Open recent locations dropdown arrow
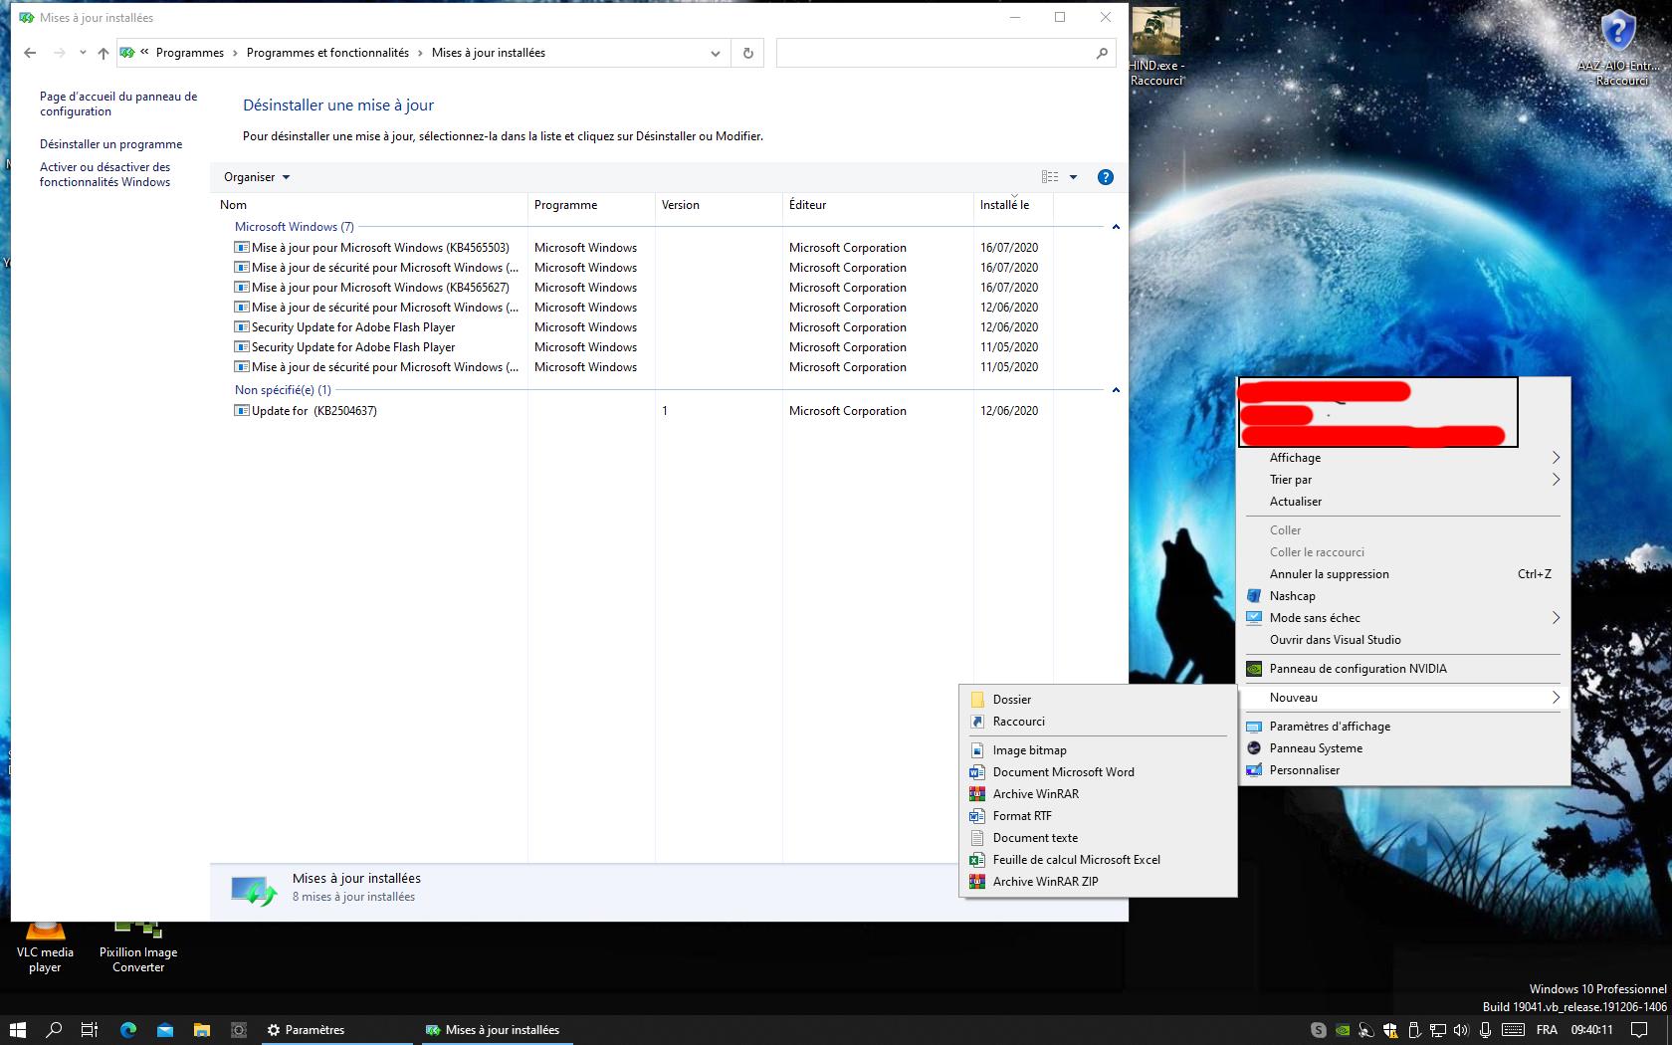 [x=83, y=53]
